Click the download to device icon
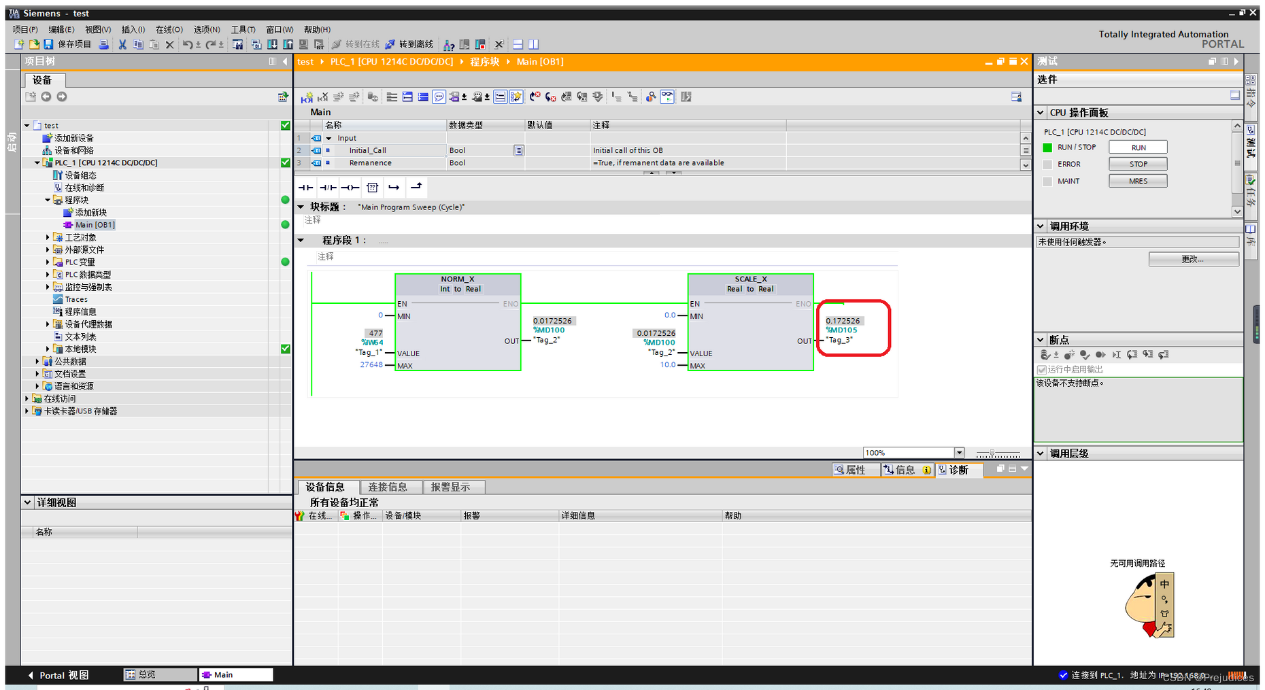1265x690 pixels. point(272,44)
